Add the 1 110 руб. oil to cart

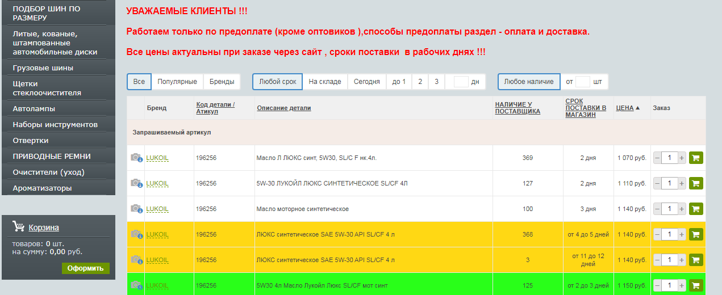click(696, 183)
